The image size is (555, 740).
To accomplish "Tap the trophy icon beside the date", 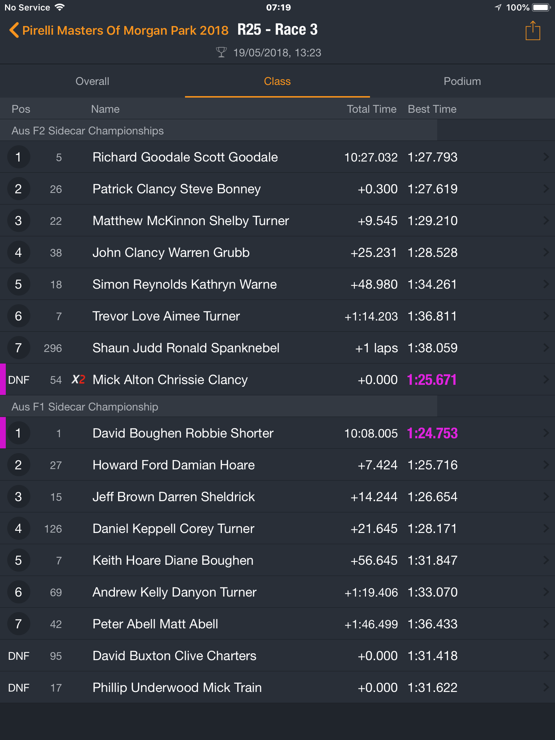I will [x=221, y=52].
